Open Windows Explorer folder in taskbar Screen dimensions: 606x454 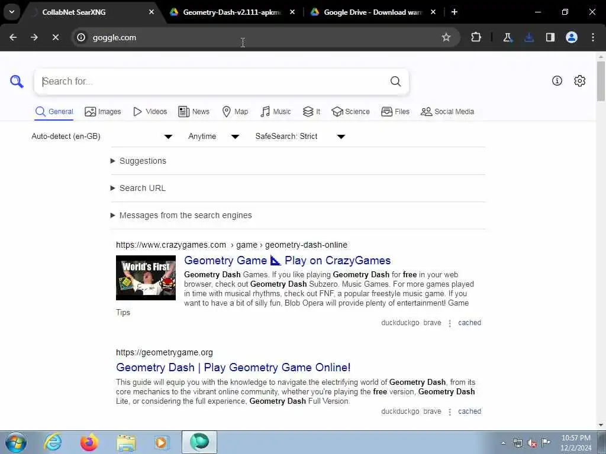pyautogui.click(x=126, y=443)
